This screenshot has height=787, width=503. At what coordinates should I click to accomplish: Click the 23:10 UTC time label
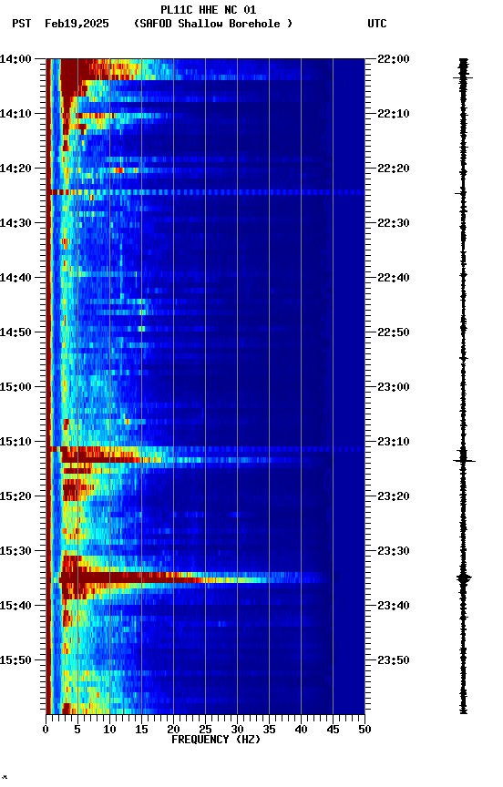[394, 442]
